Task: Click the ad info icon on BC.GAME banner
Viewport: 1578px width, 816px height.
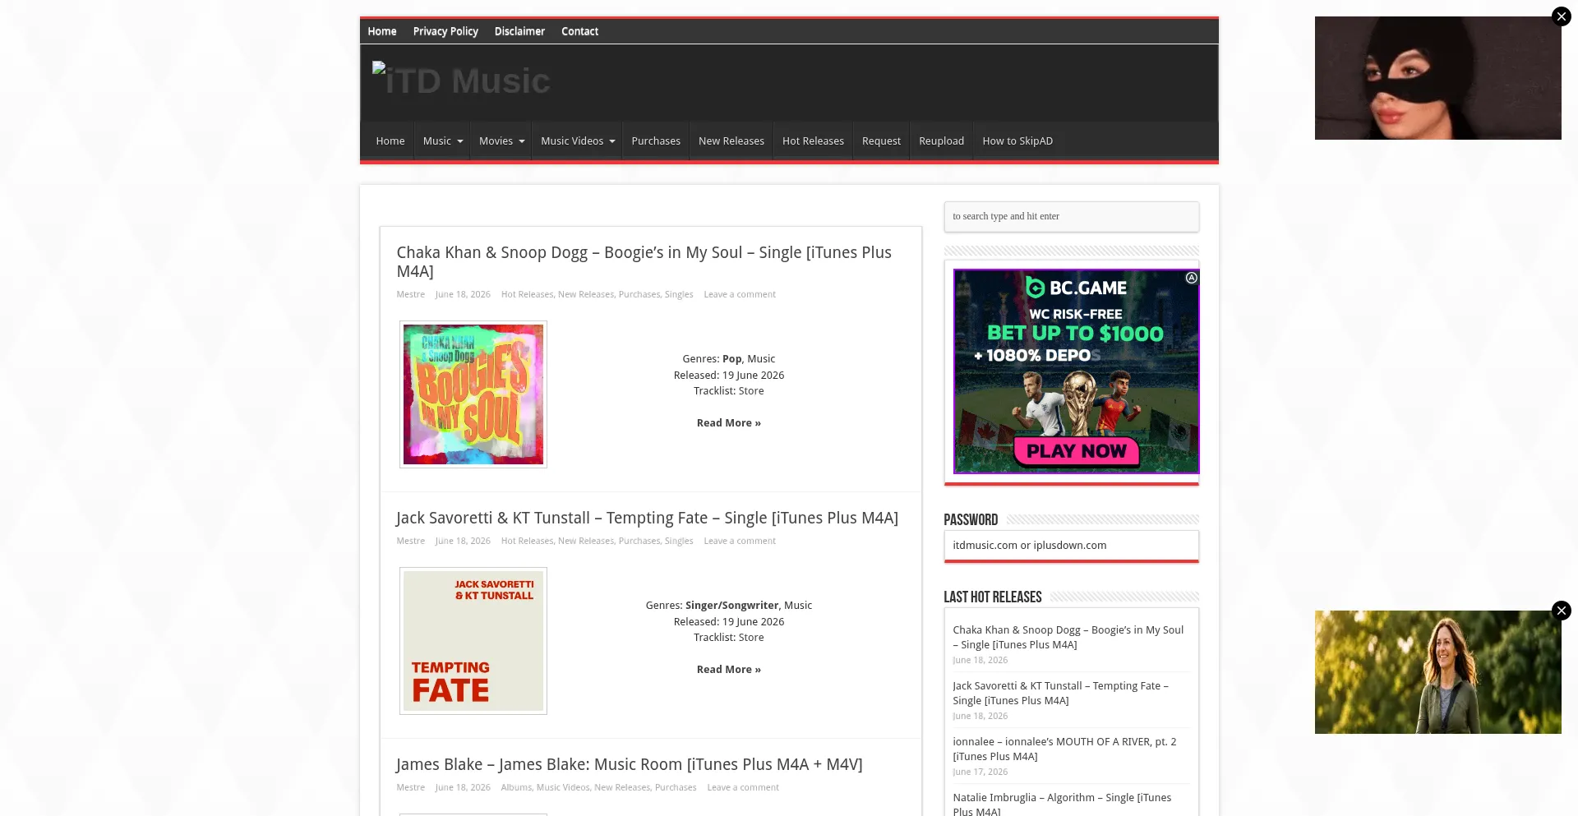Action: (1192, 278)
